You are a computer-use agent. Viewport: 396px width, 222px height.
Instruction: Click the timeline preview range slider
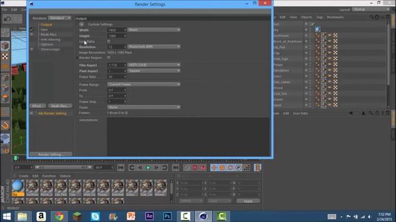[x=63, y=167]
